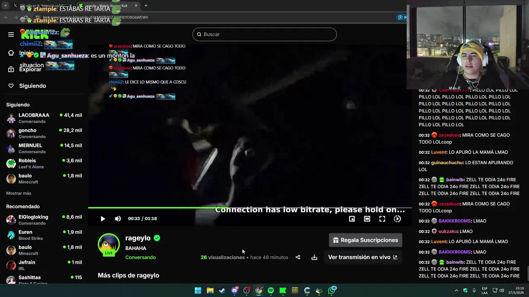Seek on the green clip progress bar
The width and height of the screenshot is (529, 297).
[250, 207]
